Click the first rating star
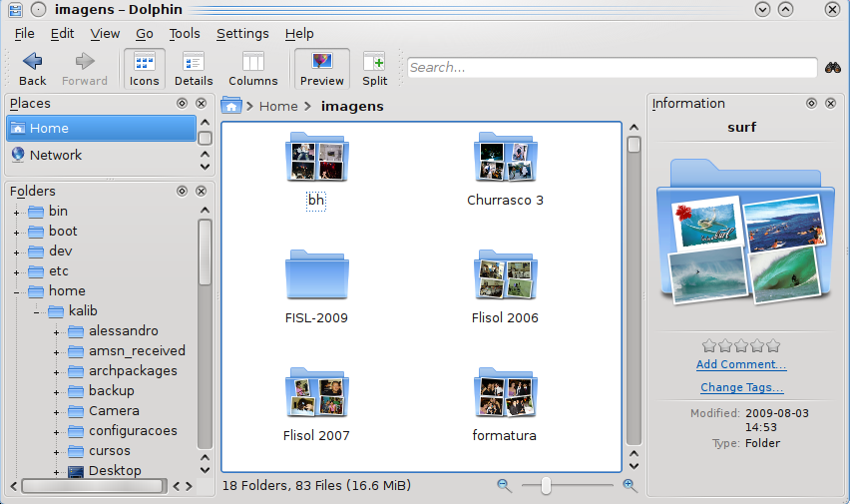850x504 pixels. (708, 345)
